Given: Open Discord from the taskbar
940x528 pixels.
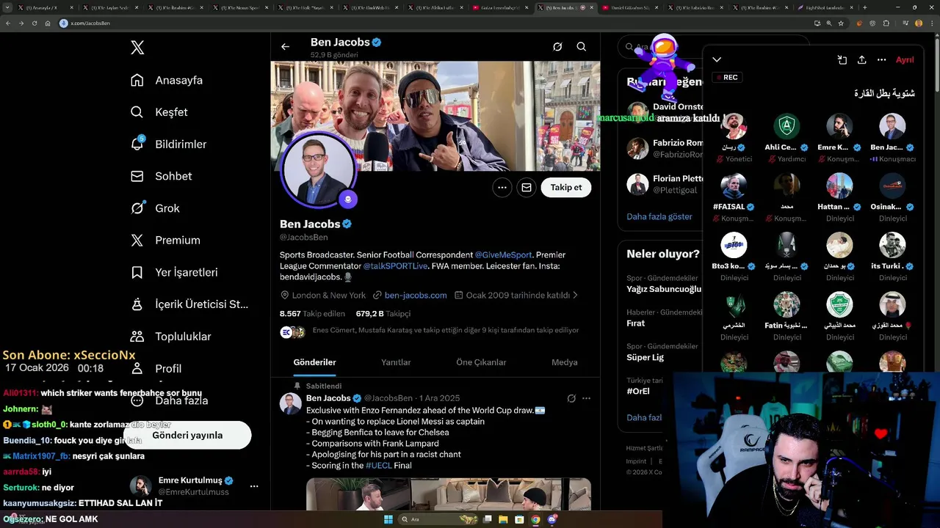Looking at the screenshot, I should tap(552, 519).
